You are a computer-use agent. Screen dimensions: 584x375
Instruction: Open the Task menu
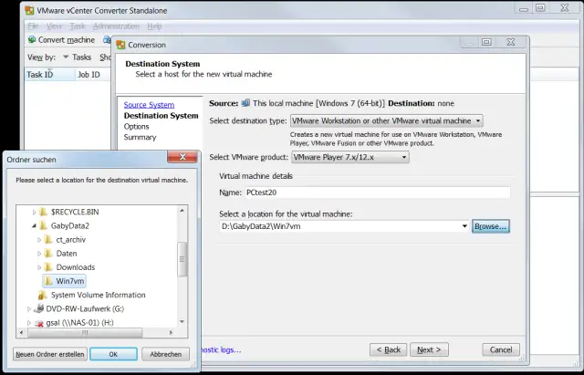[77, 26]
